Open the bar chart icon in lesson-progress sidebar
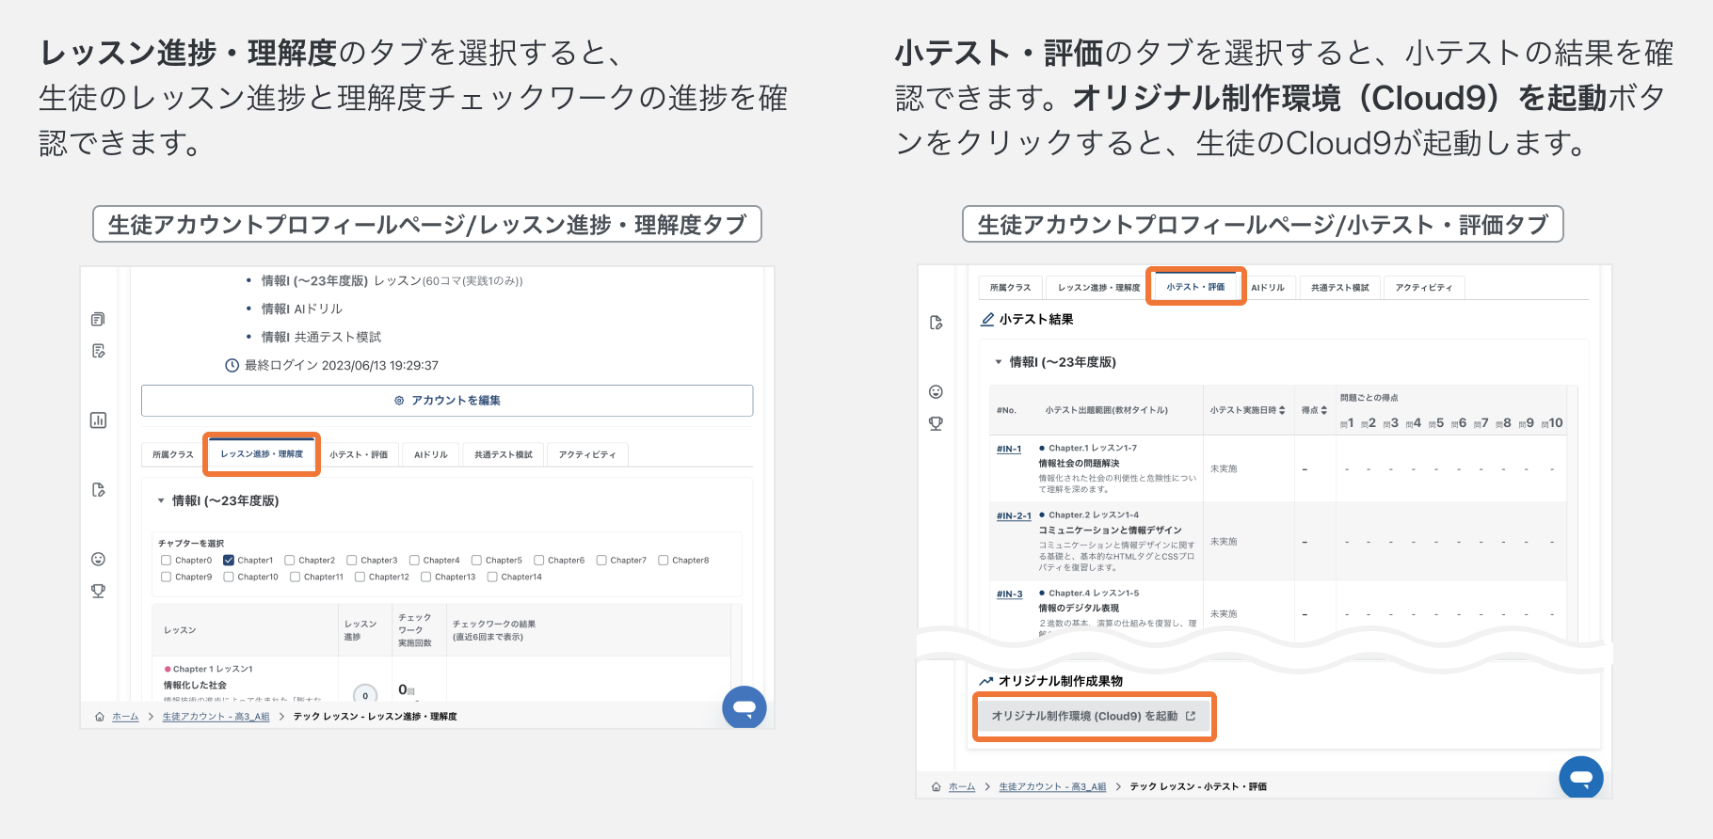 click(98, 420)
